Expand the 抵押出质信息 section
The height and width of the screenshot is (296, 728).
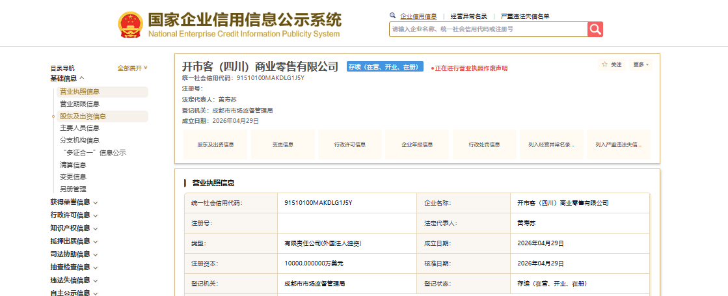click(x=74, y=241)
